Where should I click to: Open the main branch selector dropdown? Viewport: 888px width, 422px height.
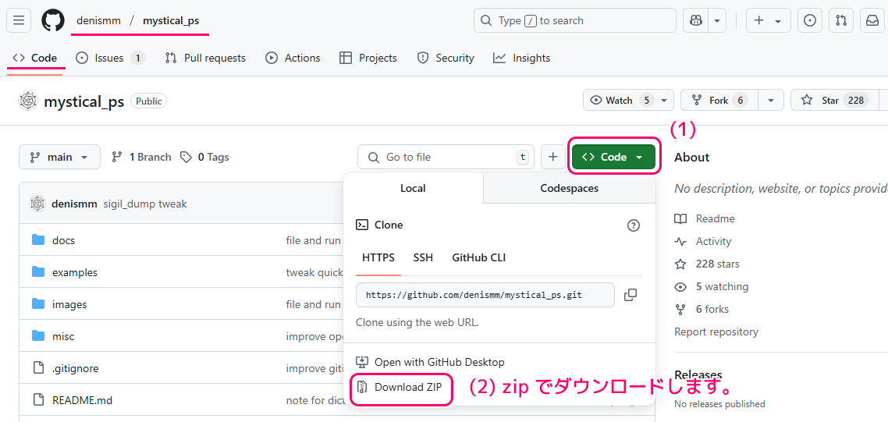pyautogui.click(x=59, y=157)
